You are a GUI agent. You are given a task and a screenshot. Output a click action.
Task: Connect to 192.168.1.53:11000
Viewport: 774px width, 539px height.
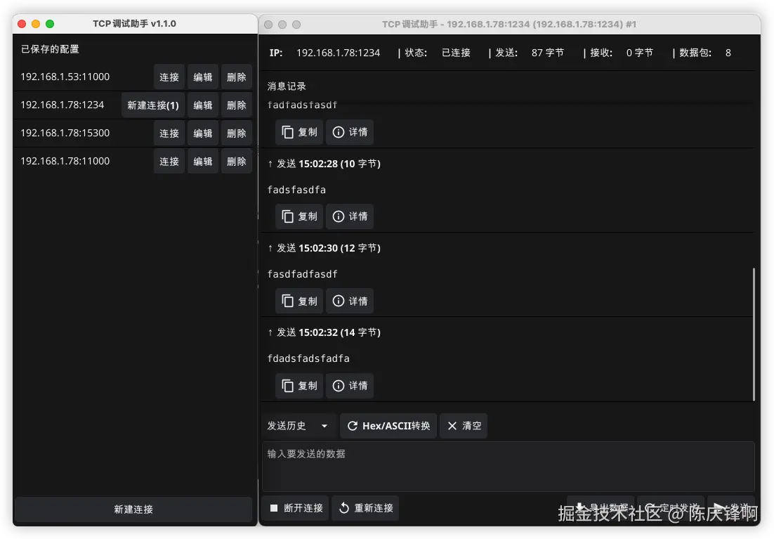(169, 77)
